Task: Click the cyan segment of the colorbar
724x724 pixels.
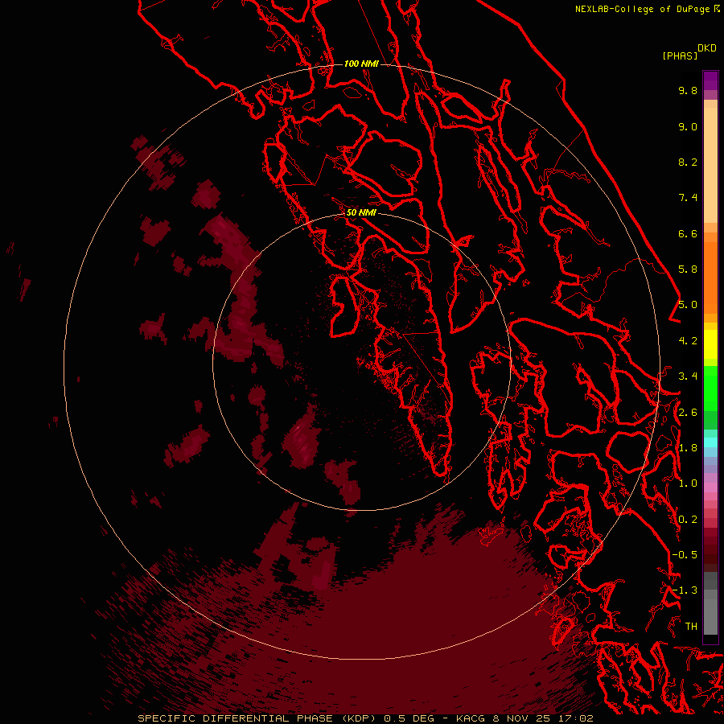Action: pos(710,442)
